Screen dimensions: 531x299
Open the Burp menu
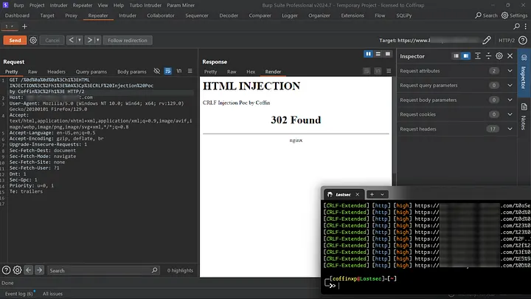click(x=18, y=5)
